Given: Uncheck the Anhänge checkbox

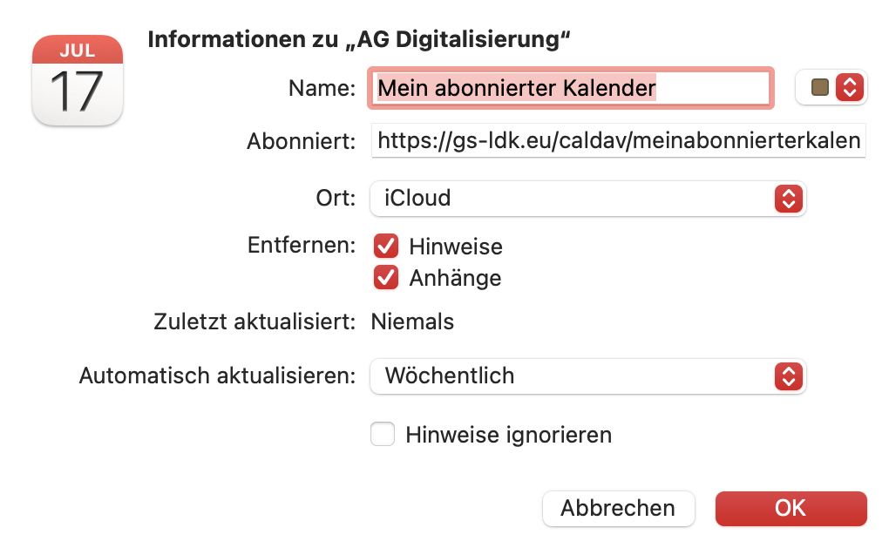Looking at the screenshot, I should tap(385, 278).
